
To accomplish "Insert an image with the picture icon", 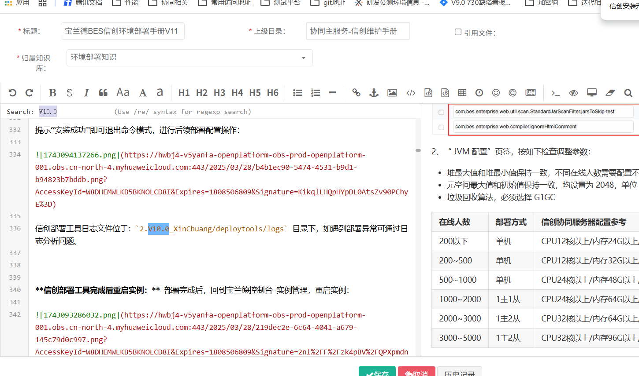I will [x=392, y=93].
